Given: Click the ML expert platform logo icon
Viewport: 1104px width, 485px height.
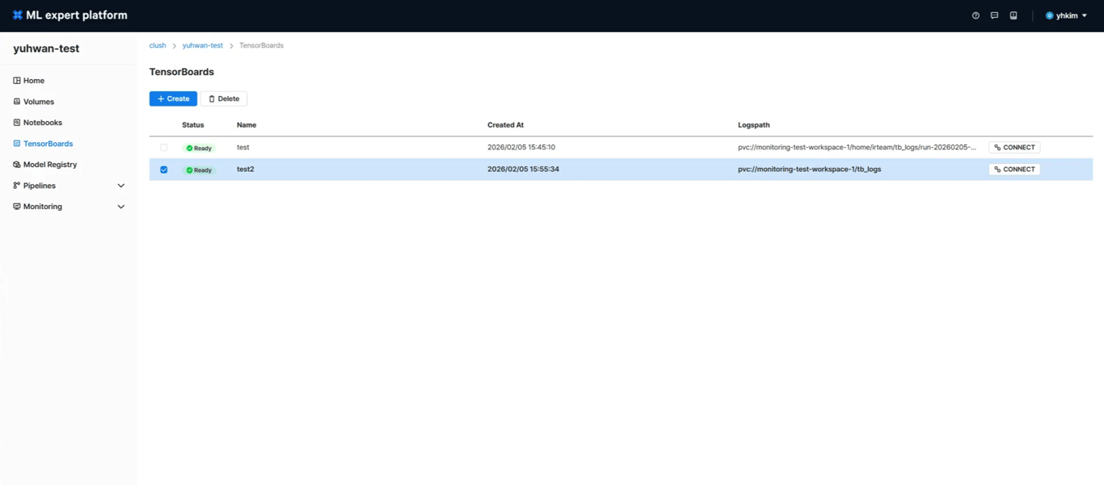Looking at the screenshot, I should pos(18,15).
